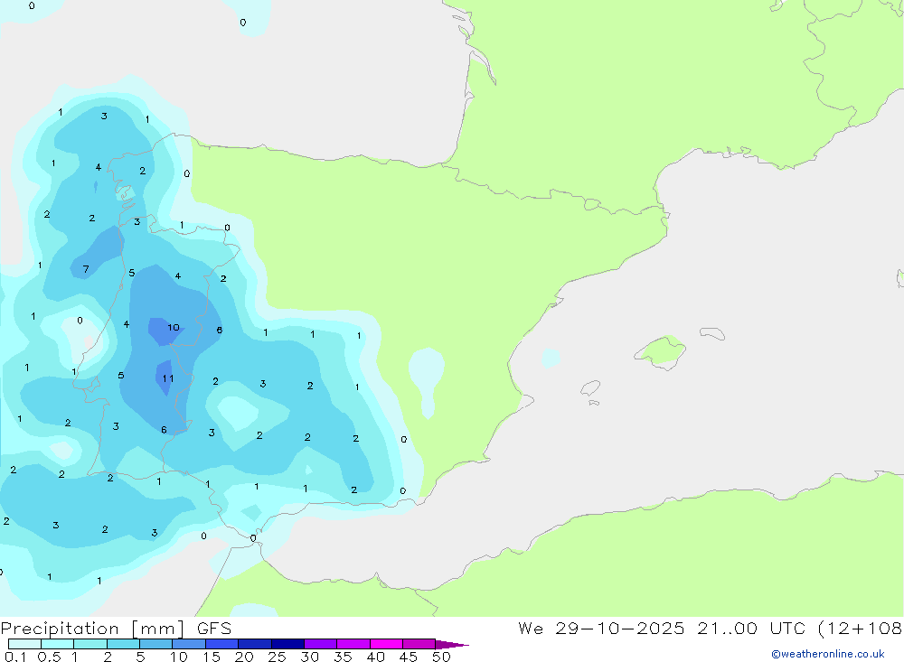Click the above-50 mm legend arrow tip

coord(453,644)
